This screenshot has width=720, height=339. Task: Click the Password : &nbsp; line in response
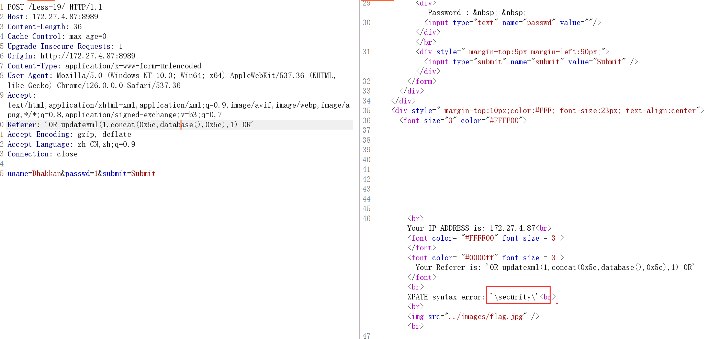pyautogui.click(x=477, y=13)
